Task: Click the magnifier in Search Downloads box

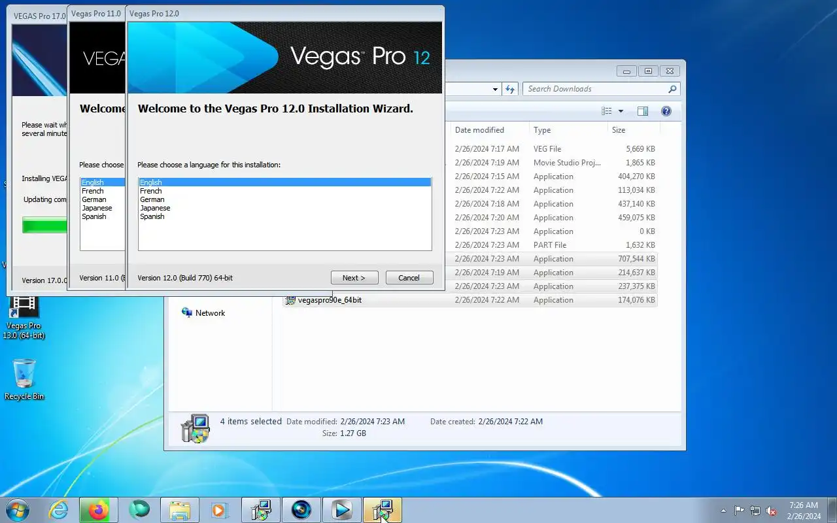Action: click(672, 89)
